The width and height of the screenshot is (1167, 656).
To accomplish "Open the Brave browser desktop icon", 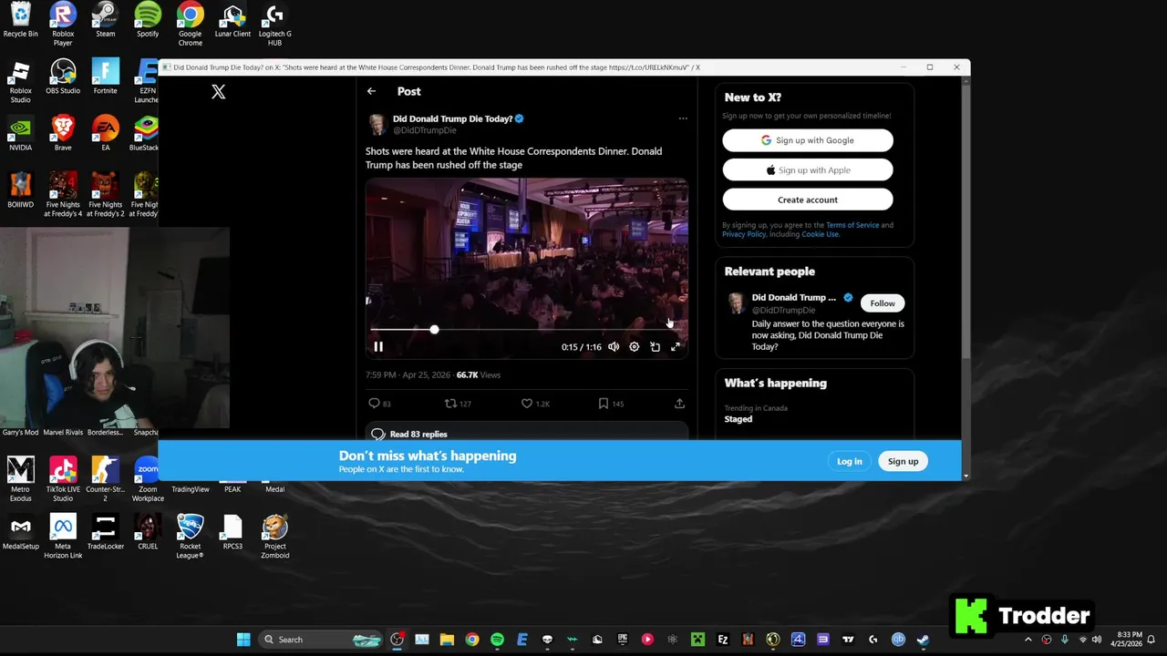I will pyautogui.click(x=63, y=133).
